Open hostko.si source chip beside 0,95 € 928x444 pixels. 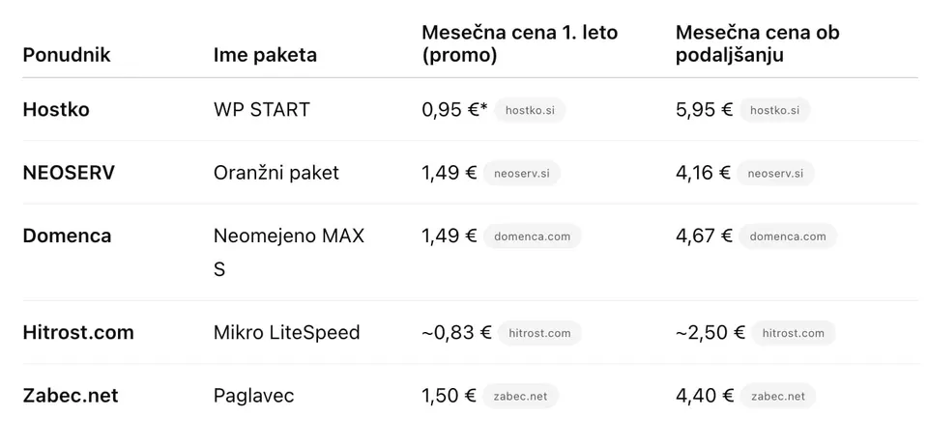[x=530, y=111]
